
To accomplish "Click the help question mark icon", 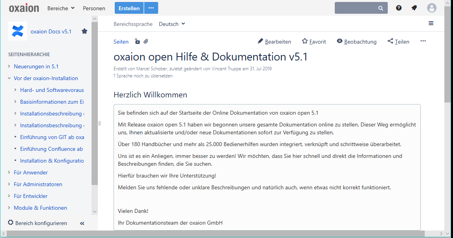I will 399,8.
